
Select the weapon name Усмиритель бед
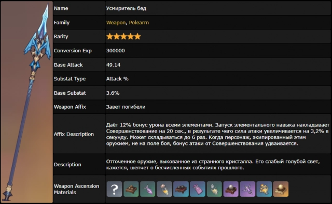(x=126, y=8)
